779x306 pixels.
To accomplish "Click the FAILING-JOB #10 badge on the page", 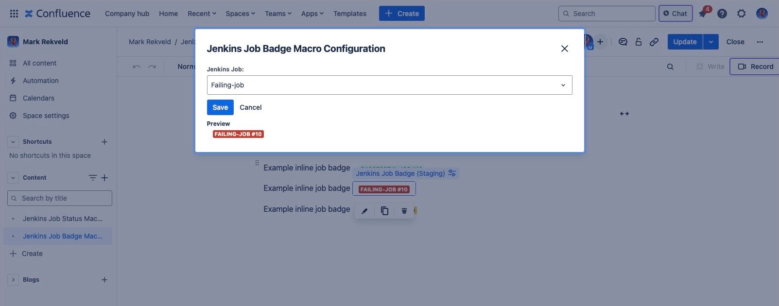I will click(384, 189).
